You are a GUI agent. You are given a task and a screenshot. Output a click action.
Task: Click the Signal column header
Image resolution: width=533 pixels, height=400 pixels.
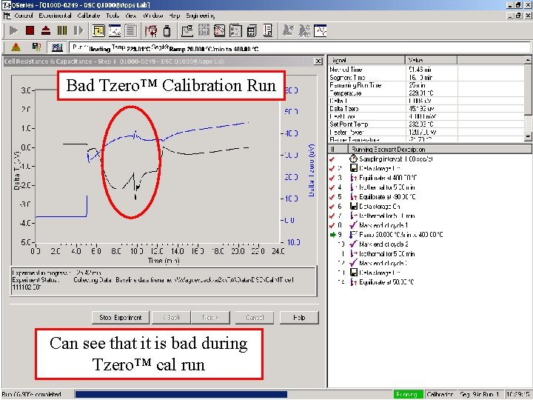366,60
